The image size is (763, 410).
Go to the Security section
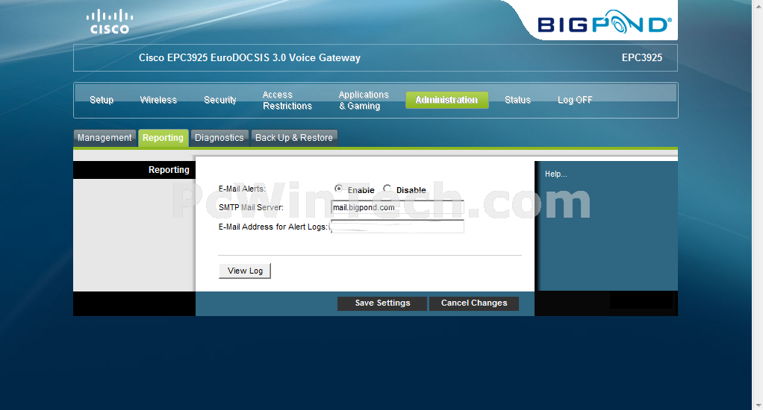click(220, 100)
